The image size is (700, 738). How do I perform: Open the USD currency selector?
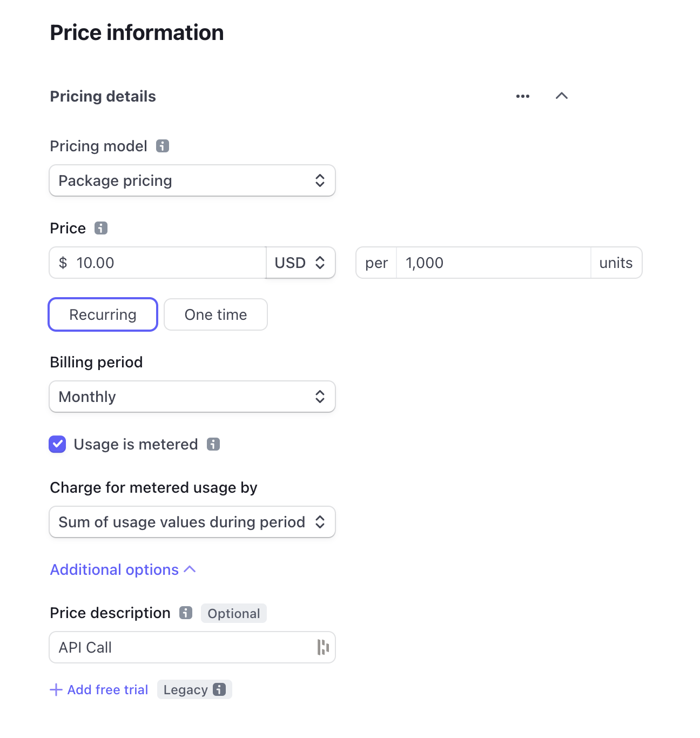click(x=300, y=263)
